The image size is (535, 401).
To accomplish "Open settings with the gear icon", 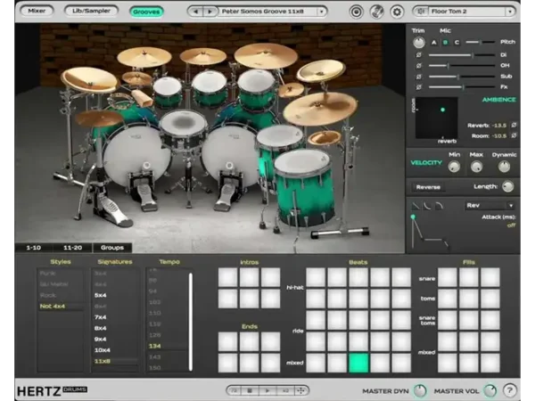I will (397, 12).
